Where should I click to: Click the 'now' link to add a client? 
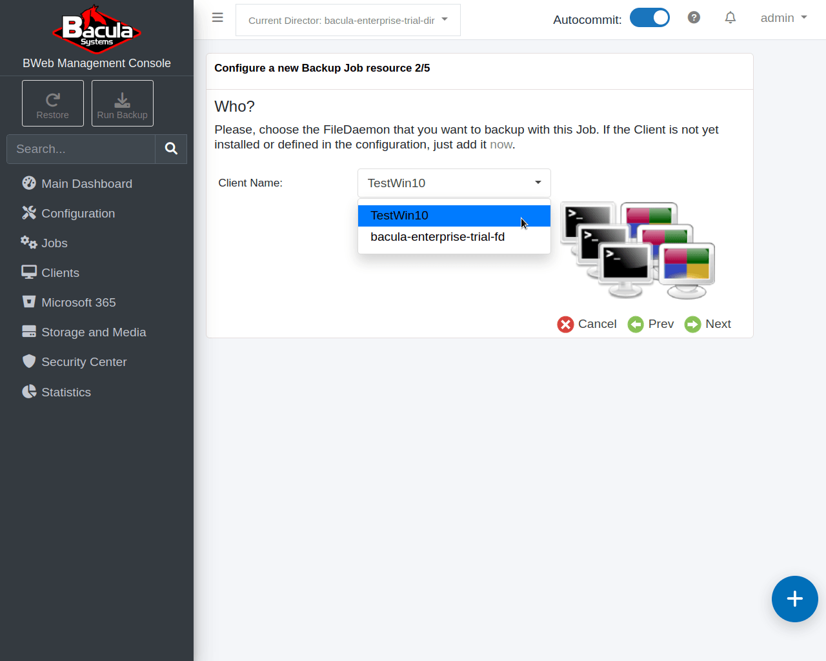click(501, 145)
